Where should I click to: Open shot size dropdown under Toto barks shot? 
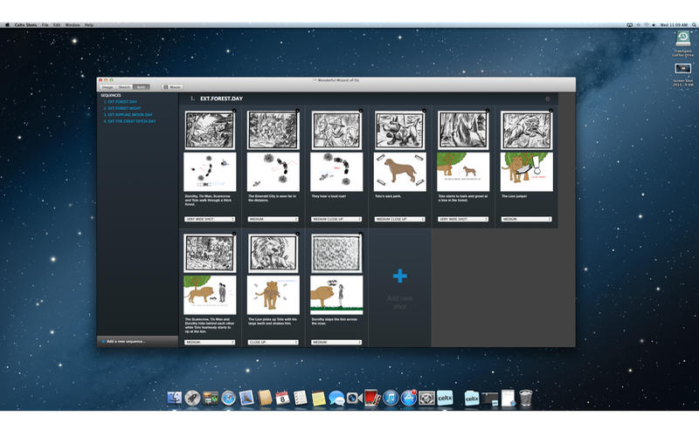tap(463, 220)
